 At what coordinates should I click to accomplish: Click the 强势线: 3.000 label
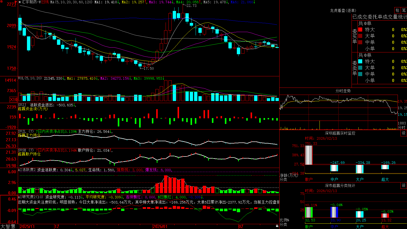click(x=130, y=170)
